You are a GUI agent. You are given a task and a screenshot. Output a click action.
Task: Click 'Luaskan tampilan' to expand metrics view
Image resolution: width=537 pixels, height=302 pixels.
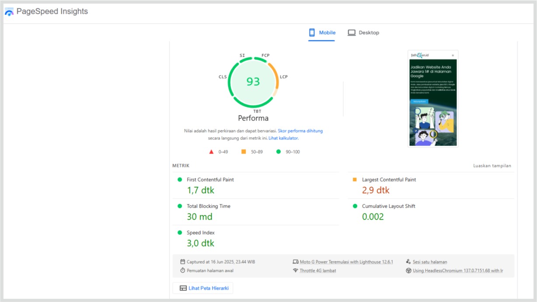click(492, 166)
